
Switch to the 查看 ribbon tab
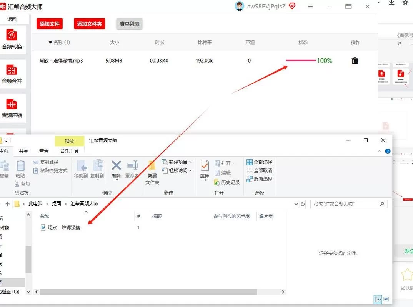[44, 151]
